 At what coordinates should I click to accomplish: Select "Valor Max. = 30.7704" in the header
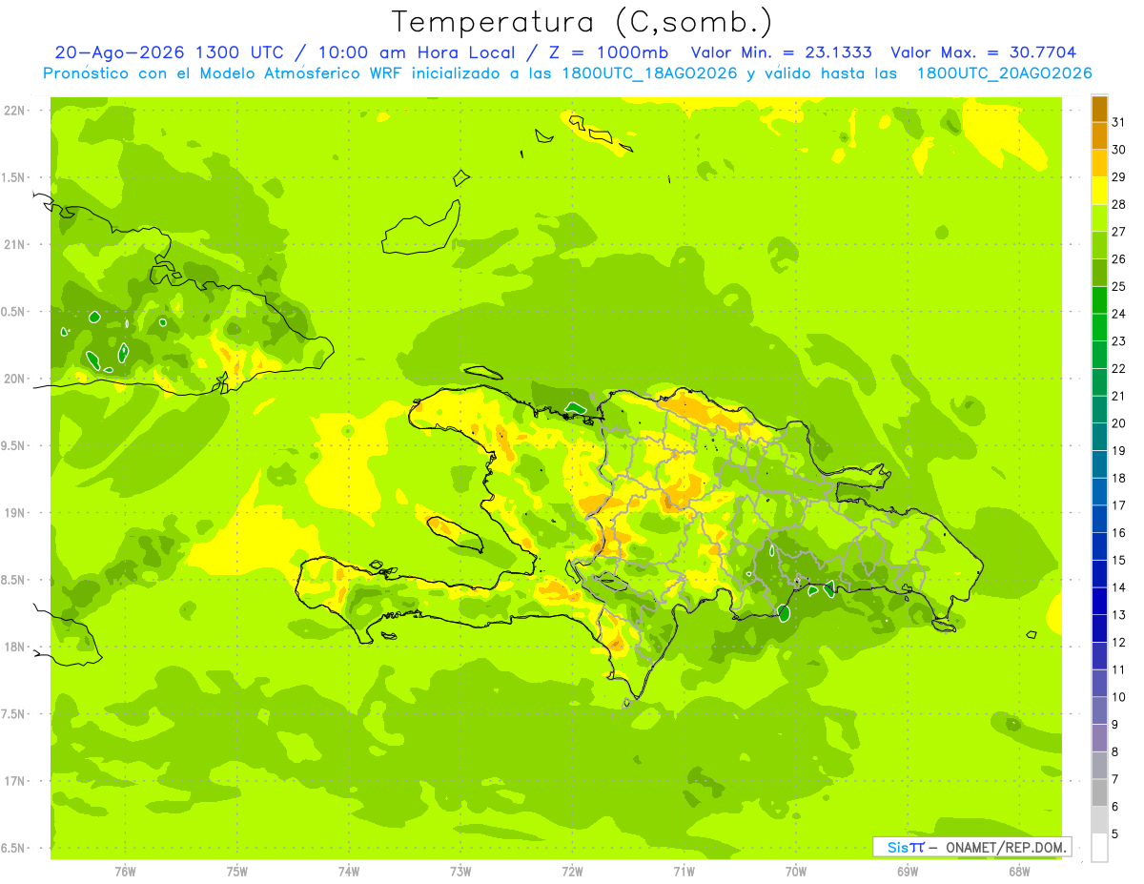(983, 52)
